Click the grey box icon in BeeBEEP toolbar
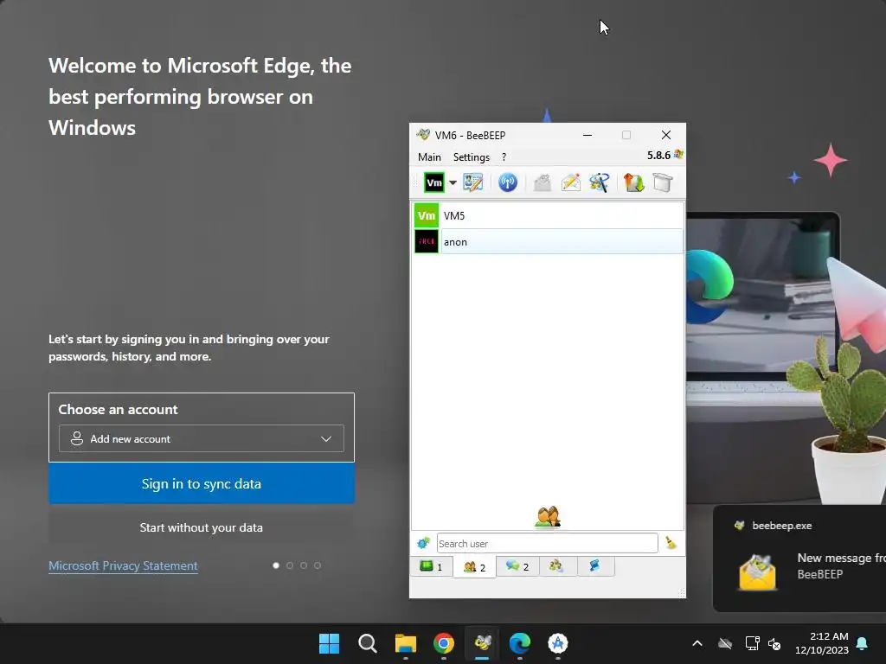886x664 pixels. click(662, 182)
